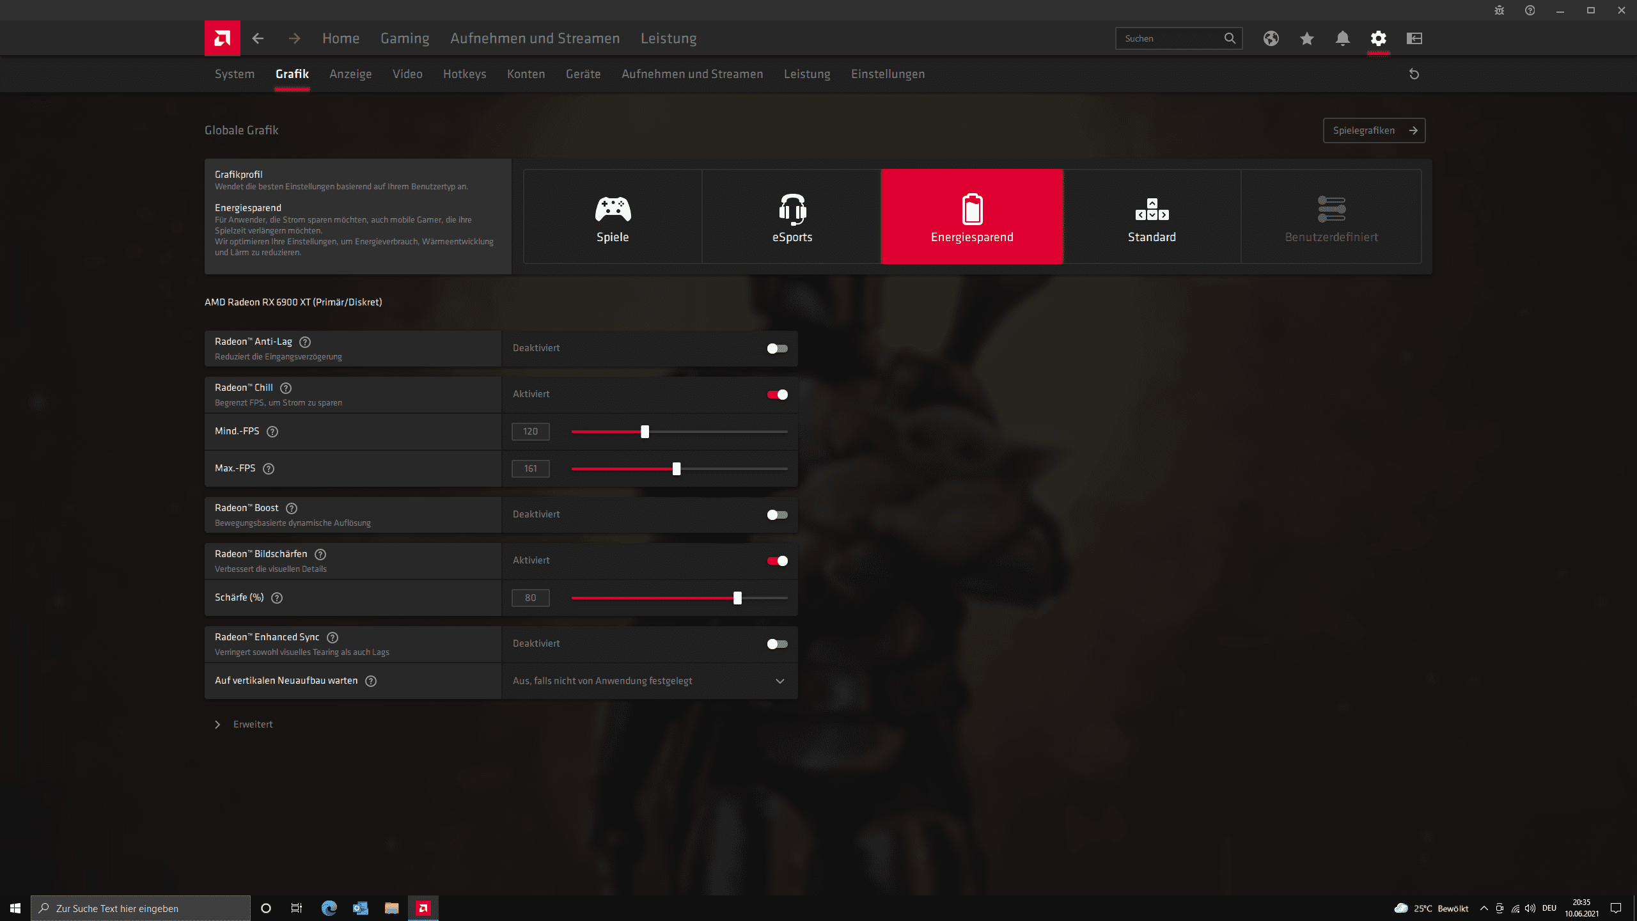This screenshot has height=921, width=1637.
Task: Reset graphics settings with the undo icon
Action: [1414, 74]
